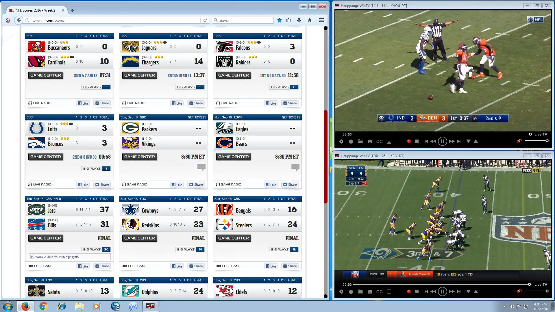Adjust volume slider in KHOU-DT player
The height and width of the screenshot is (312, 555).
click(537, 141)
